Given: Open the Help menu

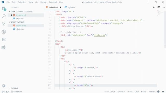Looking at the screenshot, I should pos(61,2).
